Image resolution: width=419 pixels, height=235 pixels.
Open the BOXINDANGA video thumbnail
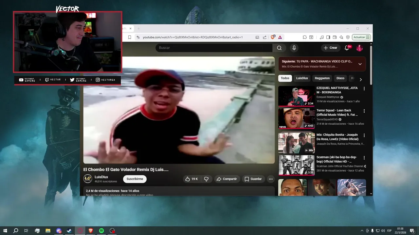tap(297, 96)
